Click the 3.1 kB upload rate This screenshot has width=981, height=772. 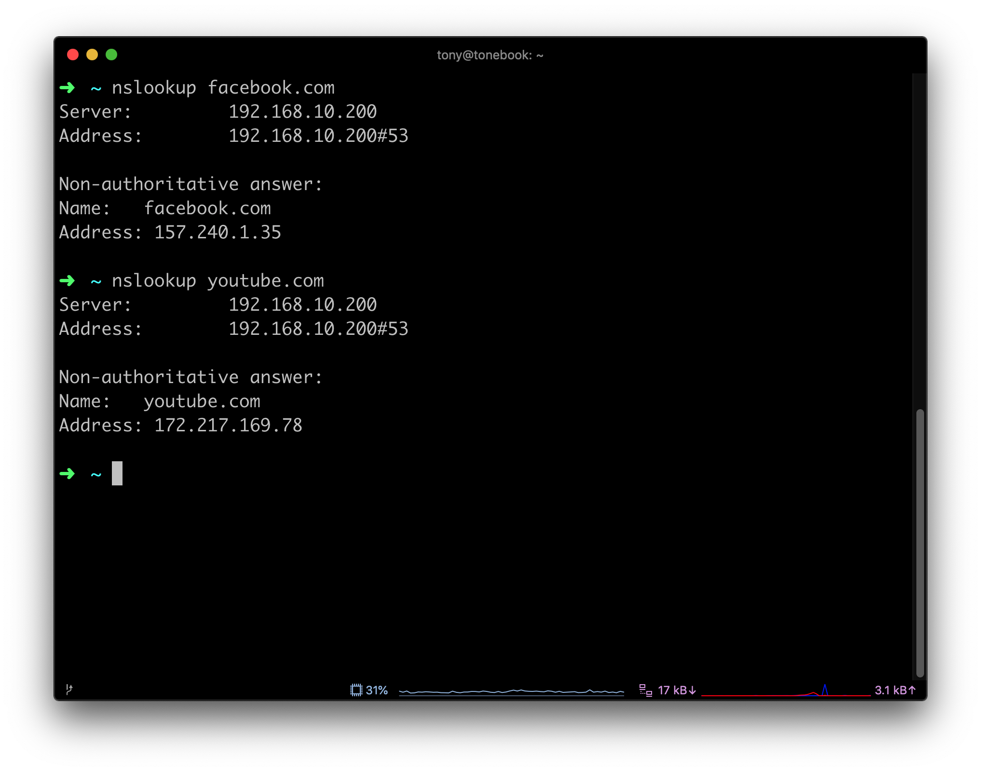pyautogui.click(x=895, y=690)
